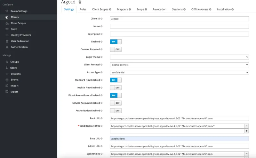The image size is (256, 158).
Task: Remove the Web Origins entry with minus button
Action: click(246, 154)
